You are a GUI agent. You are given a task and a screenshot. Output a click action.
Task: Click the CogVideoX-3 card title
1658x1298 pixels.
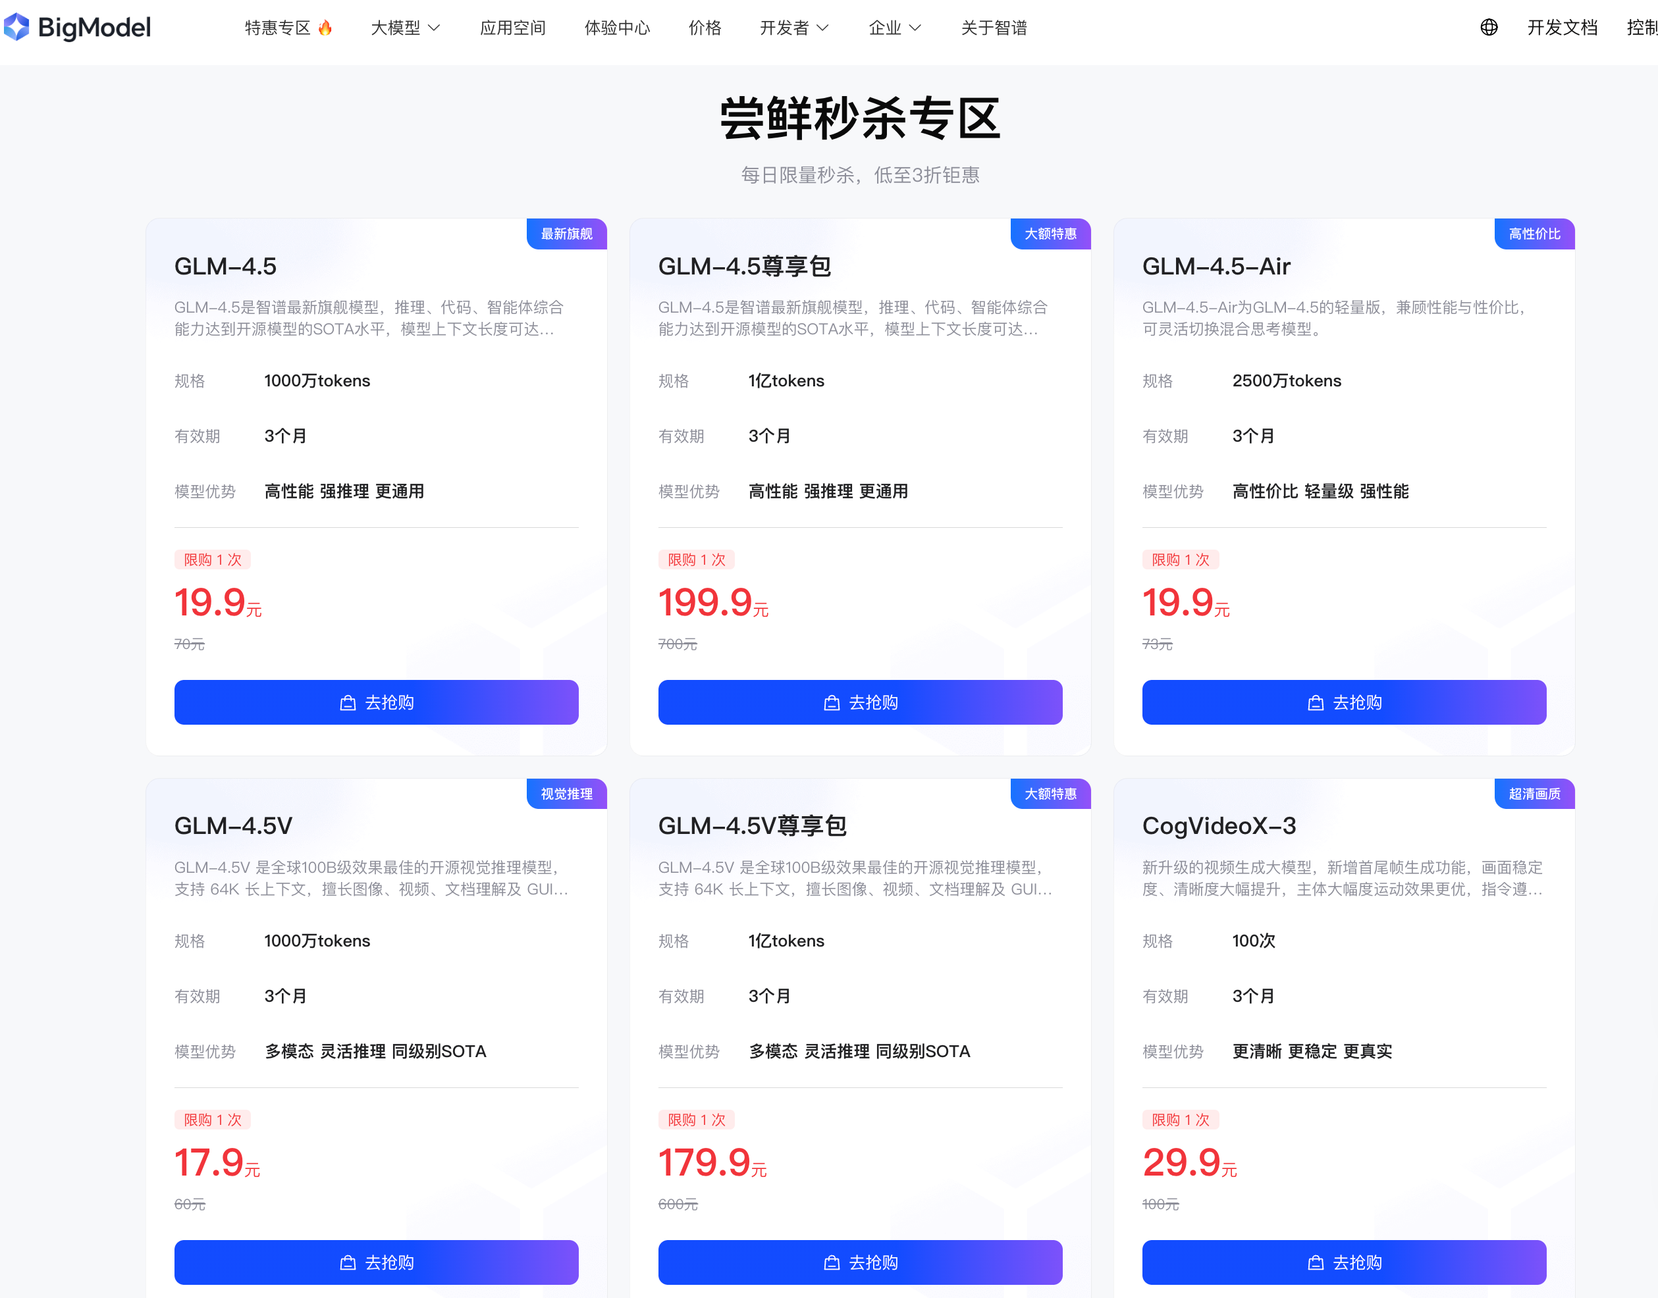[1219, 826]
